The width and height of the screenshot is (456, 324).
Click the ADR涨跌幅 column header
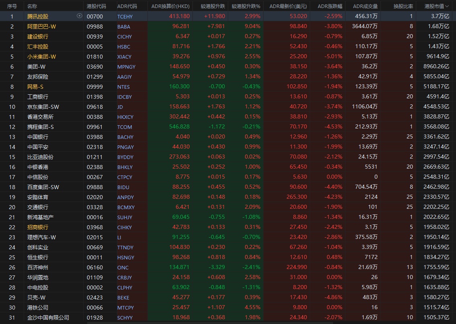(x=330, y=6)
